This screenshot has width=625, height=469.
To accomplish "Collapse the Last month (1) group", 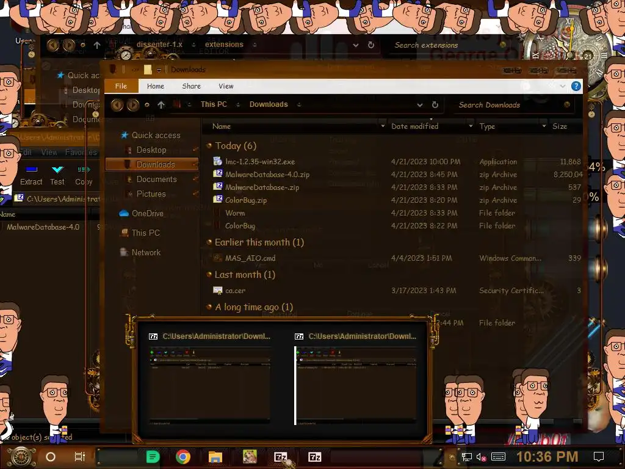I will point(209,274).
